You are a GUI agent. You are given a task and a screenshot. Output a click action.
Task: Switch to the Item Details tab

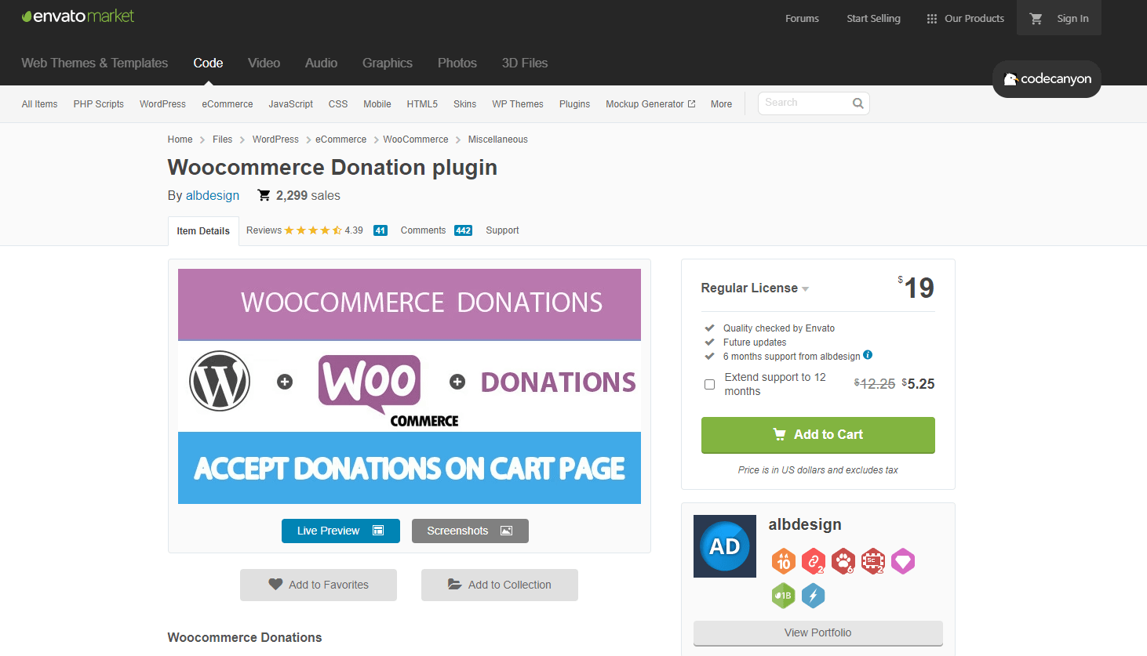203,231
